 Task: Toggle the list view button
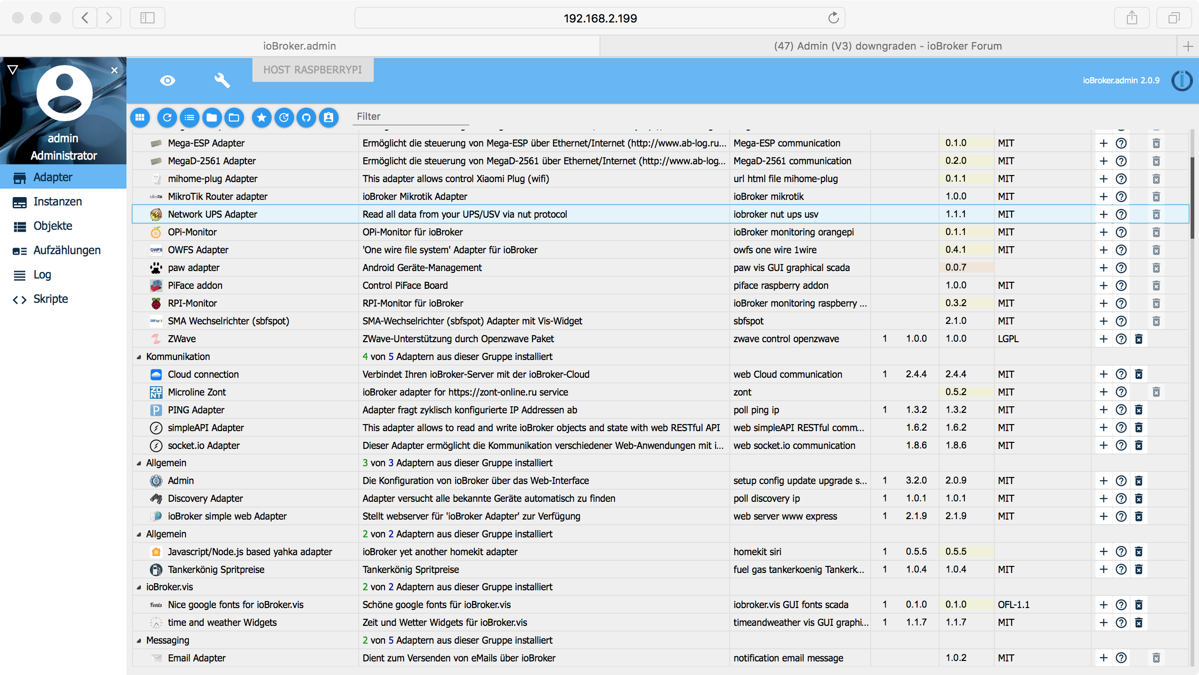tap(190, 117)
